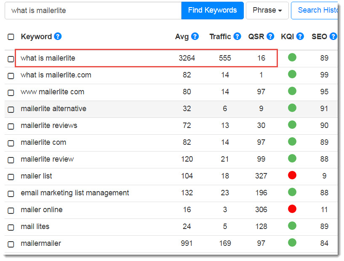This screenshot has height=261, width=344.
Task: Select the keyword 'mail lites'
Action: click(35, 226)
